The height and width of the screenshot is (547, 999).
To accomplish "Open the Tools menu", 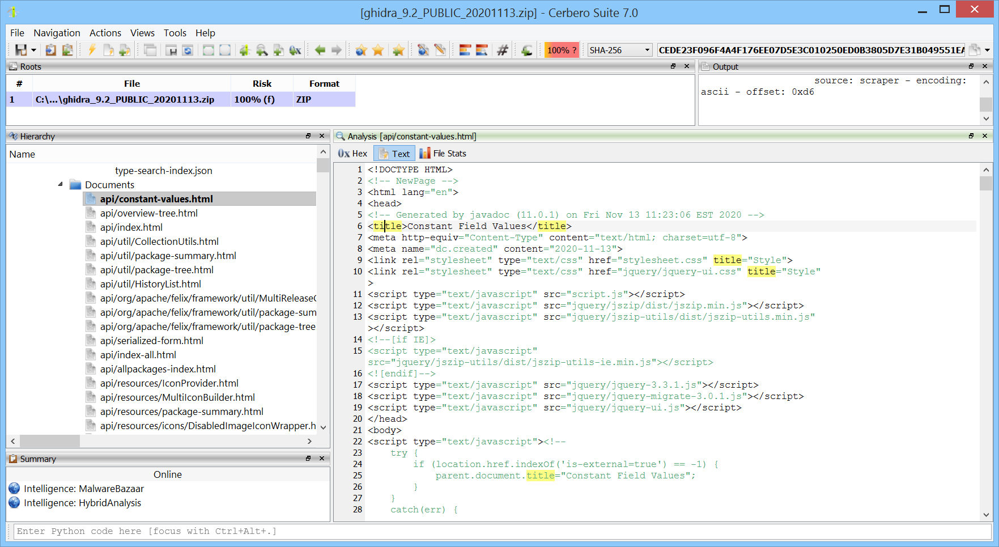I will coord(175,33).
